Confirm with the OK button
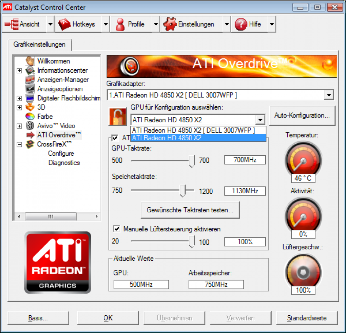Viewport: 346px width, 333px height. pos(108,318)
